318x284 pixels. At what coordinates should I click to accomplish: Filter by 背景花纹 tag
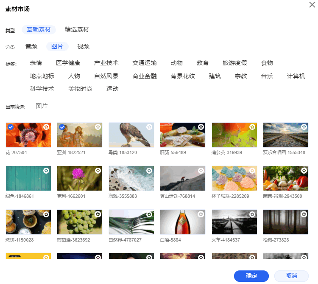pyautogui.click(x=183, y=76)
